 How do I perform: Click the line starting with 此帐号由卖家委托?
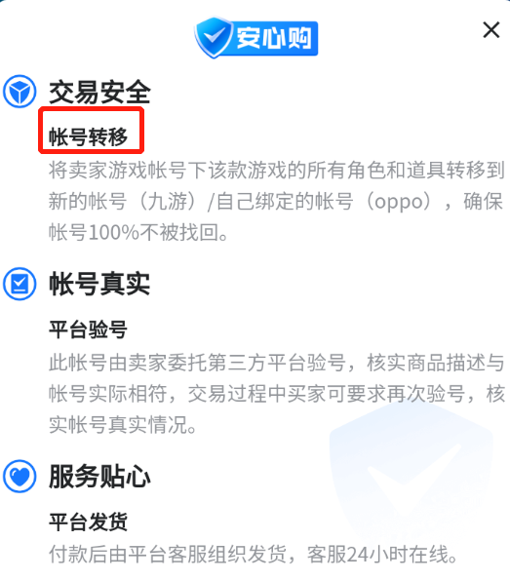coord(277,363)
